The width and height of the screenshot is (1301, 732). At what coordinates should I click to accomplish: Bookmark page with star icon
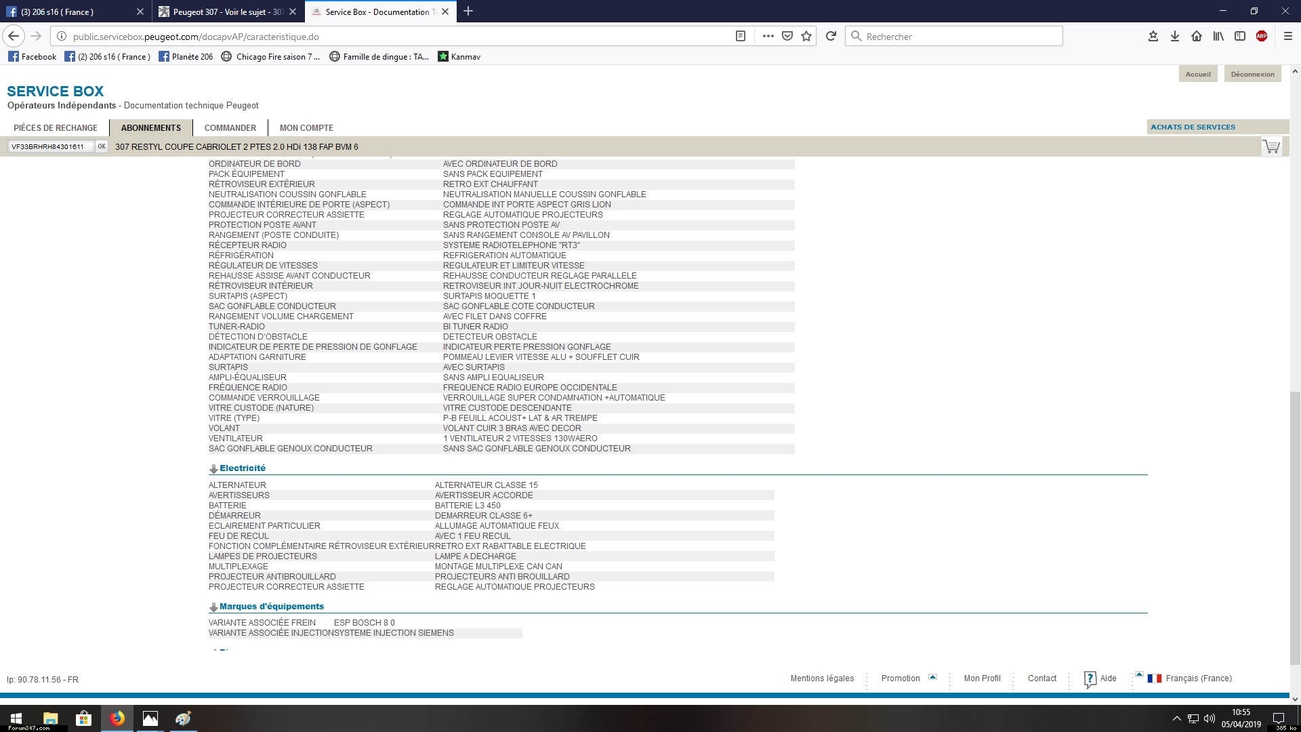(806, 37)
